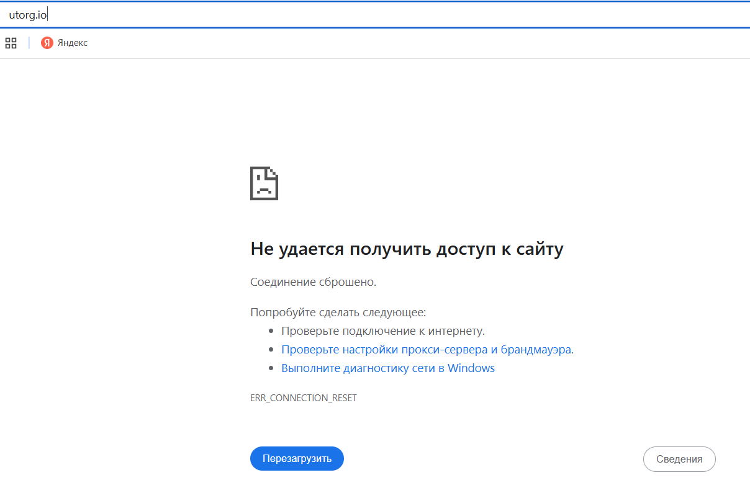The height and width of the screenshot is (488, 750).
Task: Select the utorg.io text in address bar
Action: (27, 14)
